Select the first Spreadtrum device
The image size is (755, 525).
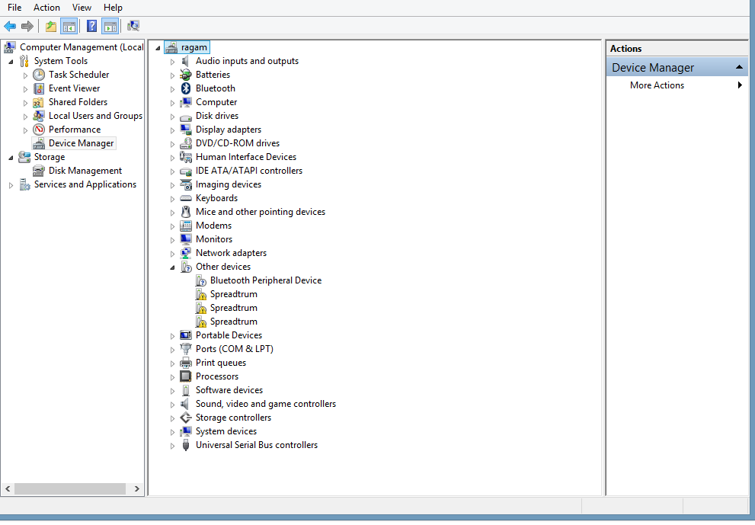click(x=233, y=294)
